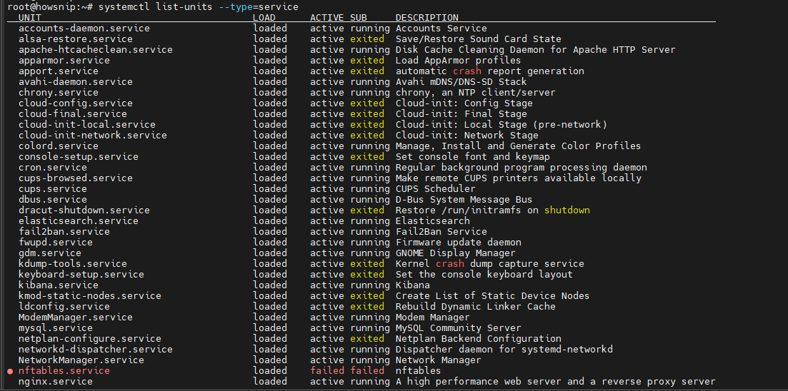Click 'Fail2Ban Service' description text
This screenshot has height=391, width=788.
[x=442, y=231]
